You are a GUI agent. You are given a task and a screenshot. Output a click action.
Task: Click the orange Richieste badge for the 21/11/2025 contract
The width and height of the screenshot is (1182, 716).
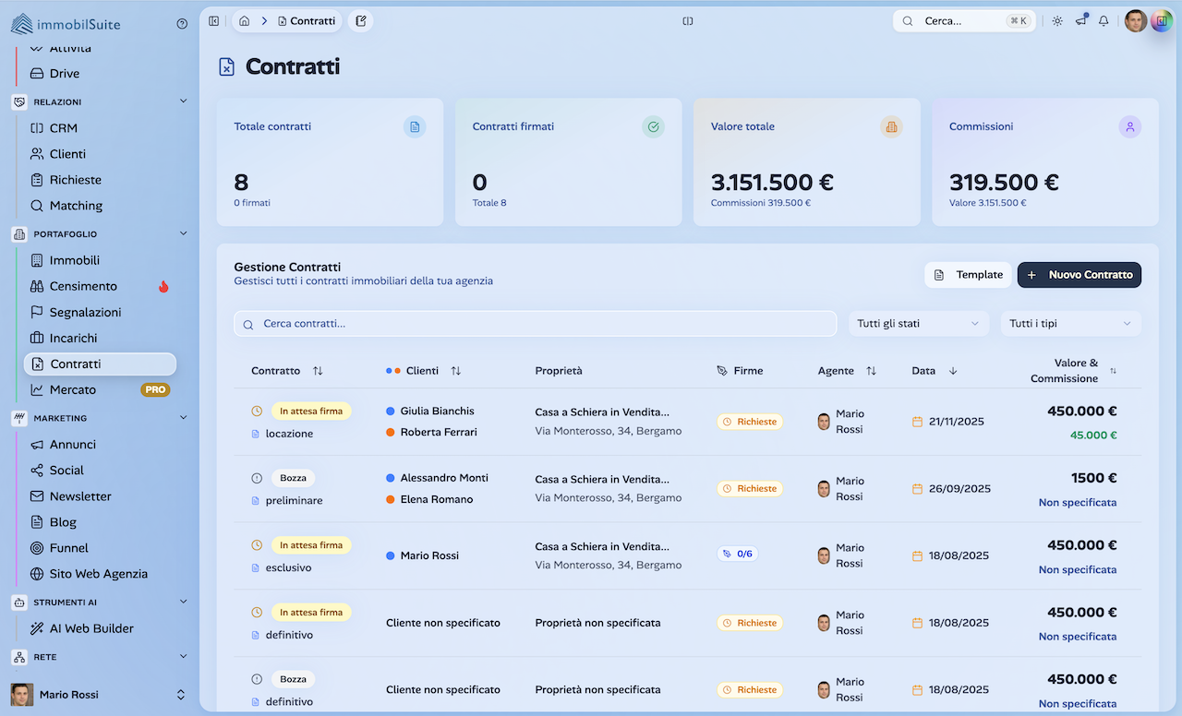pos(750,422)
